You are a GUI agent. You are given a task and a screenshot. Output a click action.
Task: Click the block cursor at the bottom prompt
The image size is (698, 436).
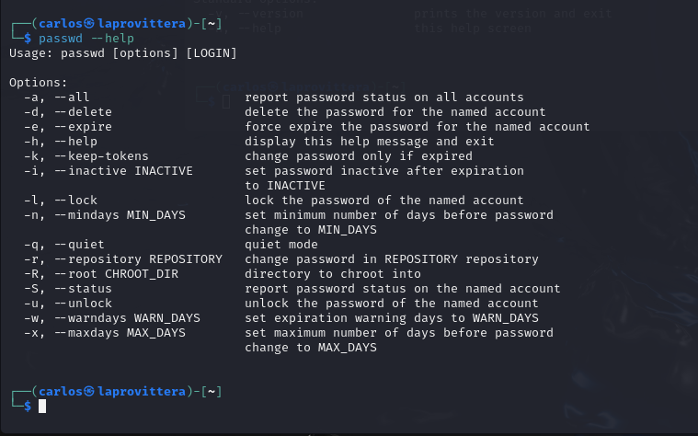(42, 407)
